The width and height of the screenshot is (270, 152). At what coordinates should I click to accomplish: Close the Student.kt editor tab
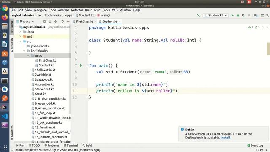(x=119, y=22)
